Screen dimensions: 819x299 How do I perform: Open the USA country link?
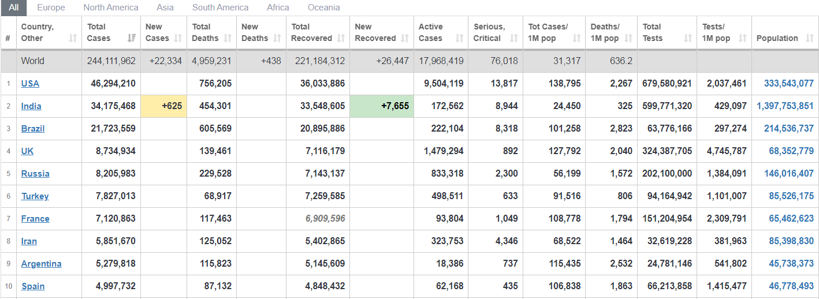30,83
